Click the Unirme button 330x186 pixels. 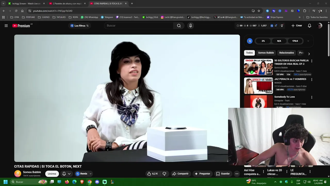52,174
